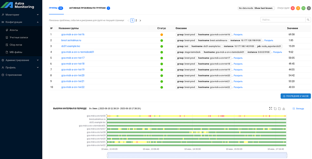Click the Статус column header
This screenshot has width=312, height=159.
[162, 28]
